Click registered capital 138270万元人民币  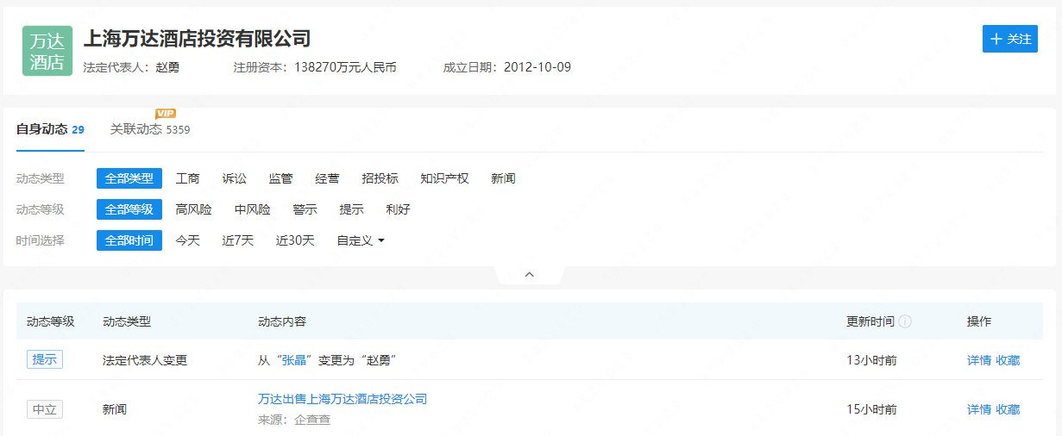(346, 67)
